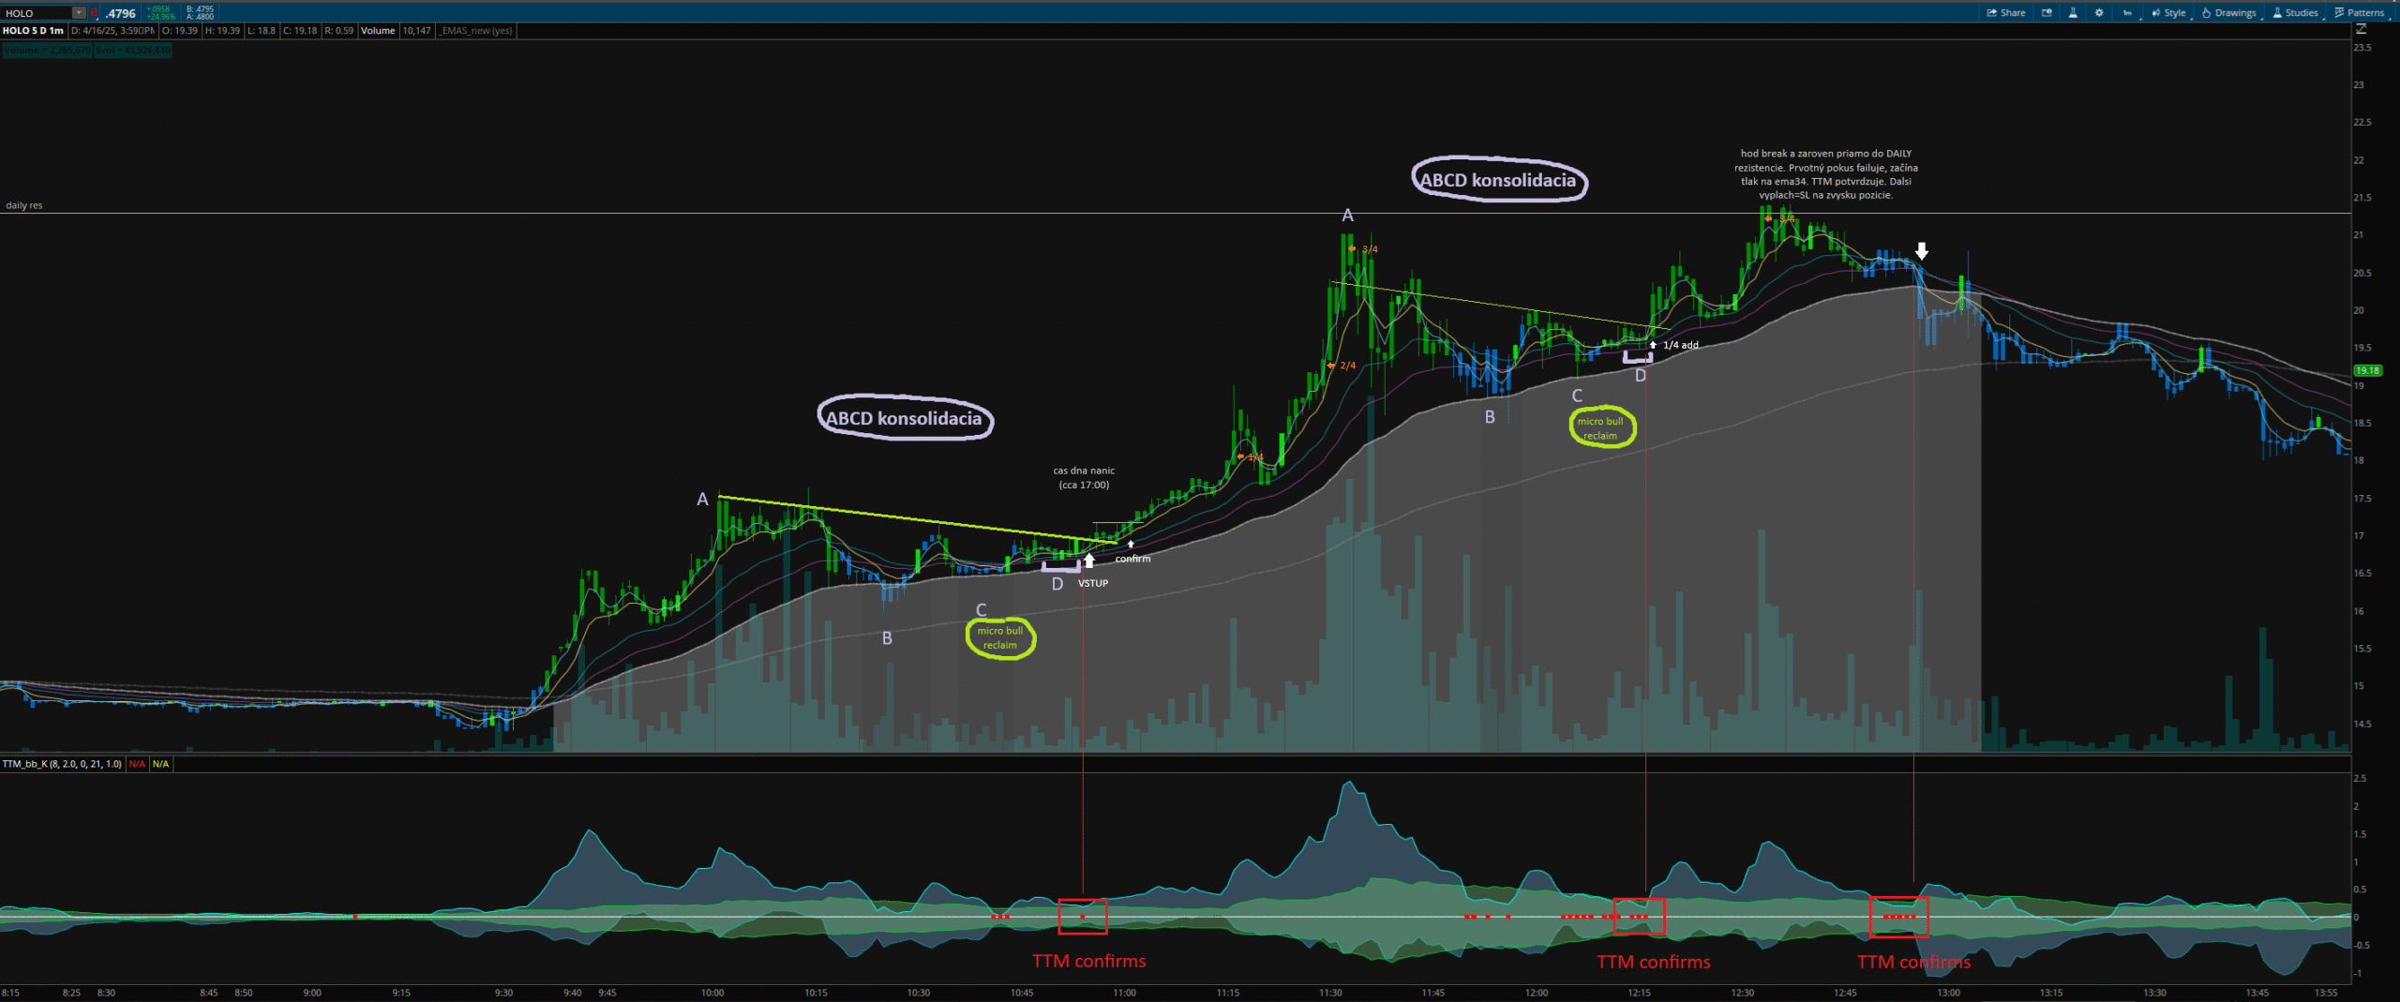
Task: Click the TTM_bb_K study label
Action: [62, 764]
